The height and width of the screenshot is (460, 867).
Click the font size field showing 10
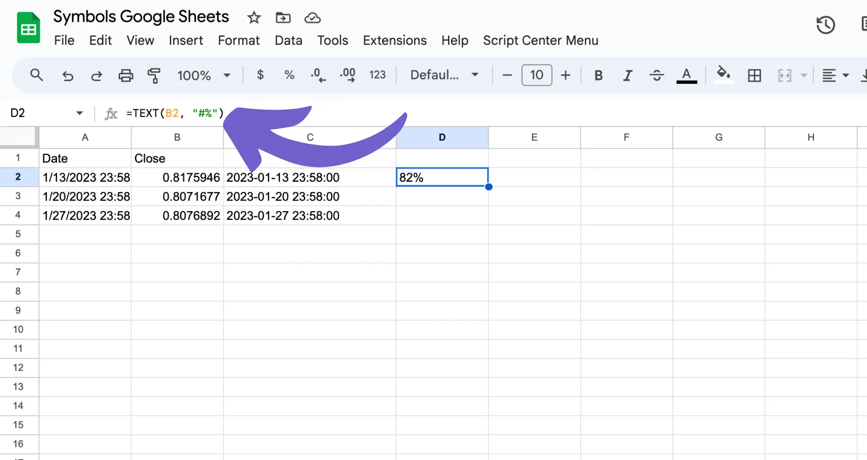click(536, 75)
